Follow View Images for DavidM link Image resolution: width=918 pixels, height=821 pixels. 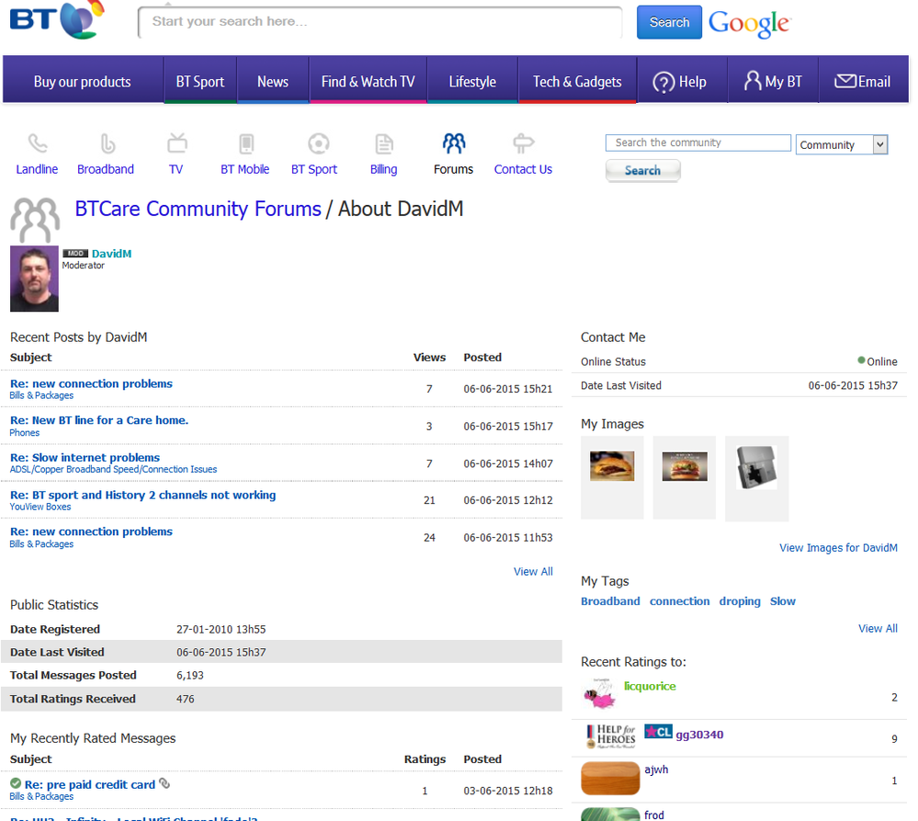click(x=838, y=548)
